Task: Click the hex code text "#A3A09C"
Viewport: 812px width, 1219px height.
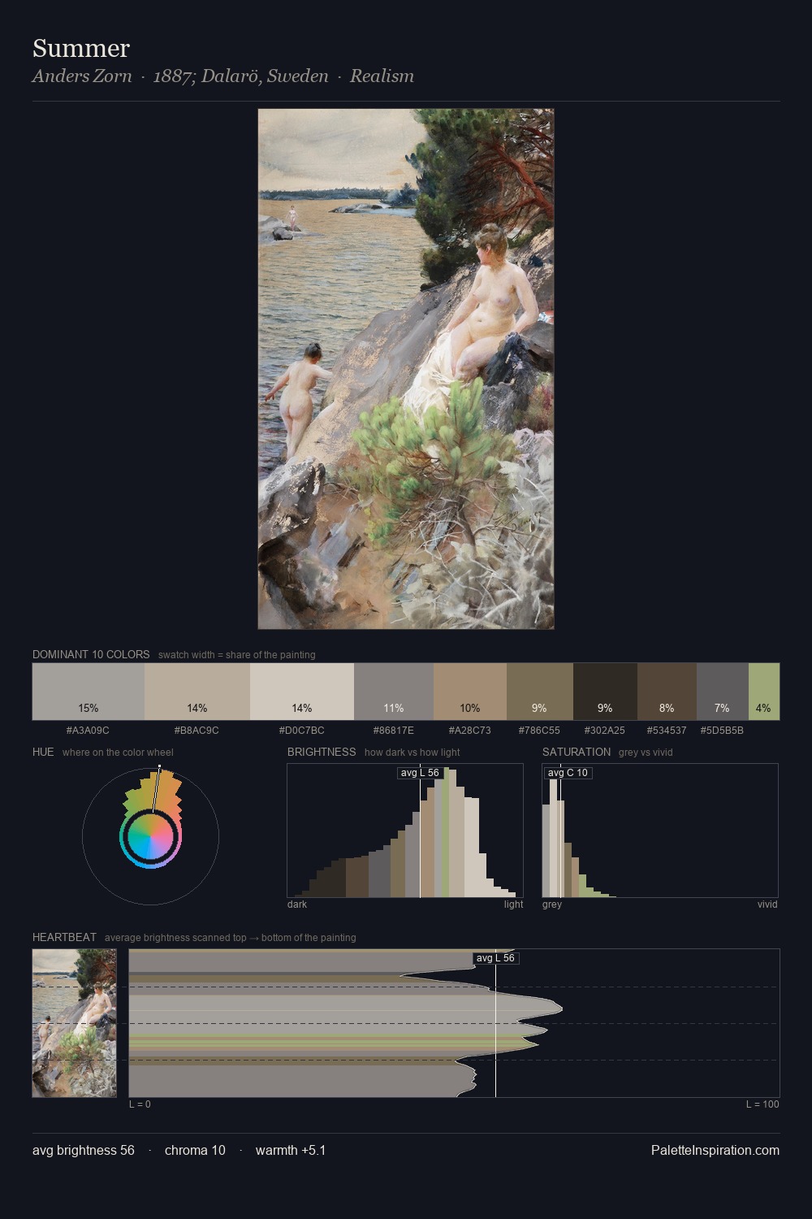Action: click(88, 730)
